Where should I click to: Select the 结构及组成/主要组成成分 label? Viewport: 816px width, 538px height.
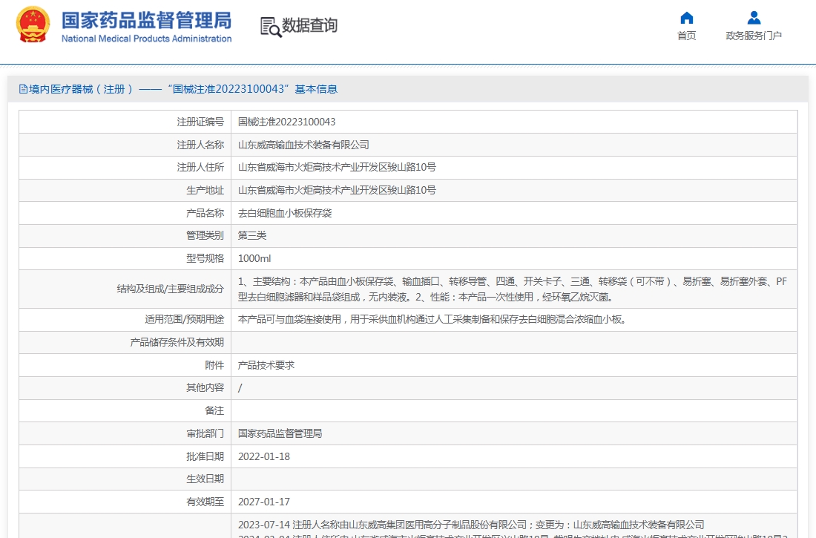pyautogui.click(x=170, y=289)
